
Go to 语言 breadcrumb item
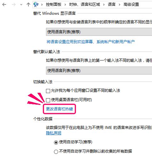(x=111, y=4)
